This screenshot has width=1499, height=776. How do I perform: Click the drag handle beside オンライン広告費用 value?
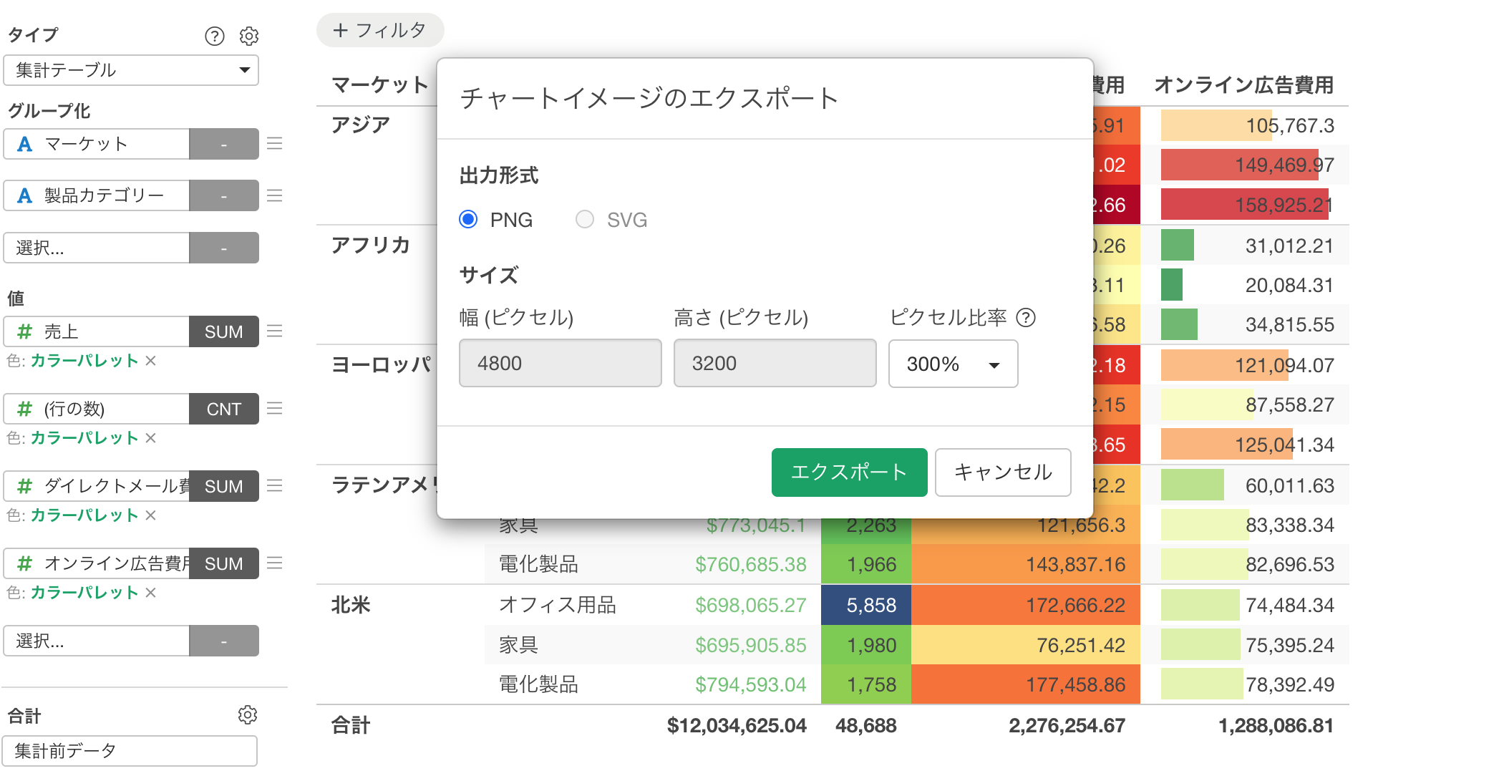[275, 563]
